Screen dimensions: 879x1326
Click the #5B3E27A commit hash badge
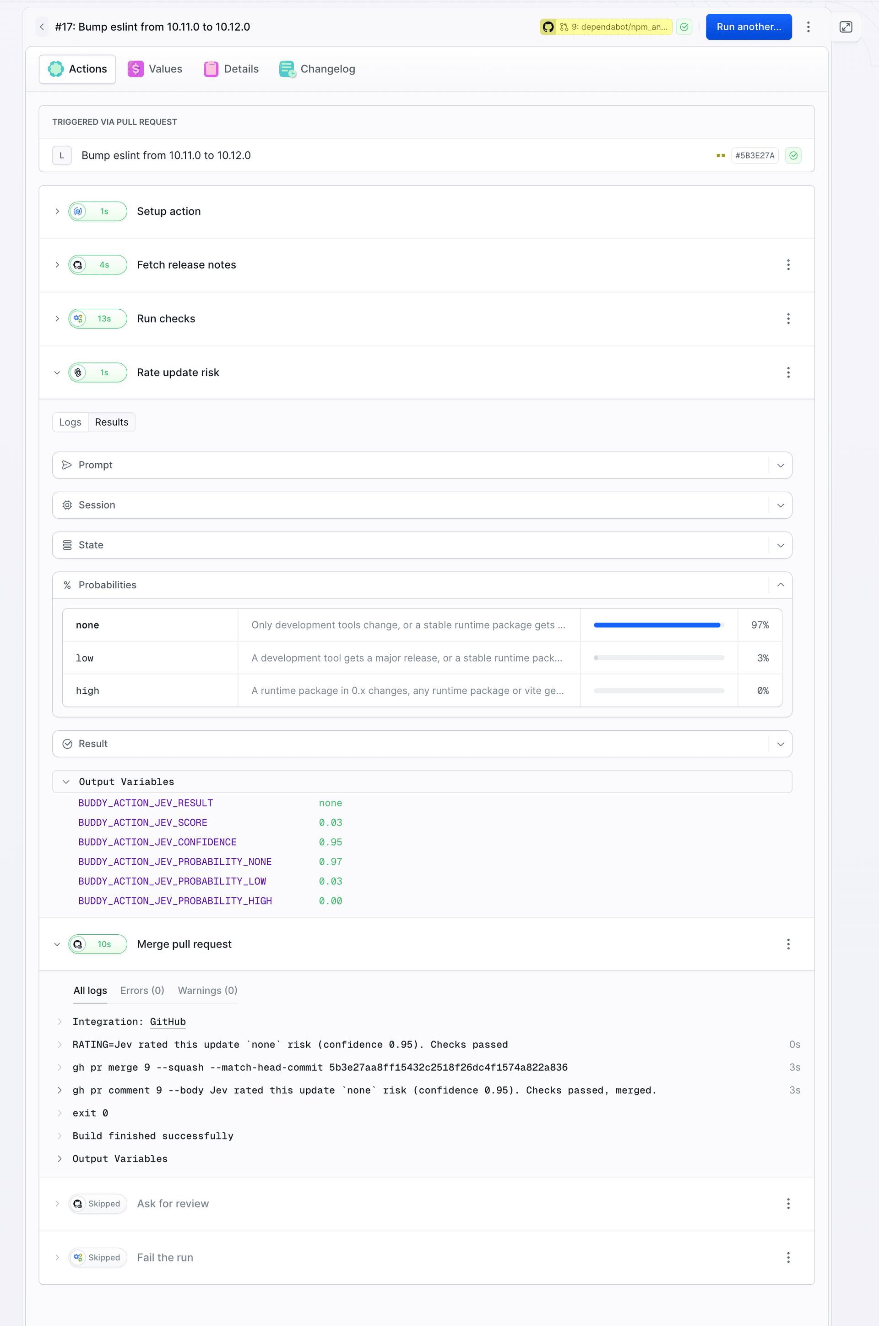point(754,155)
